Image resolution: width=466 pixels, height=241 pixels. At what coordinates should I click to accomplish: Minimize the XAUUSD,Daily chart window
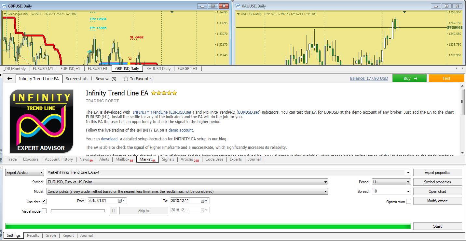436,6
